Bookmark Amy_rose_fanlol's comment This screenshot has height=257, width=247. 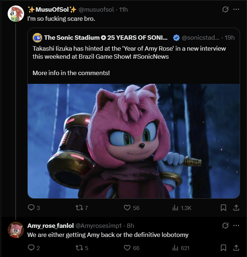coord(224,248)
